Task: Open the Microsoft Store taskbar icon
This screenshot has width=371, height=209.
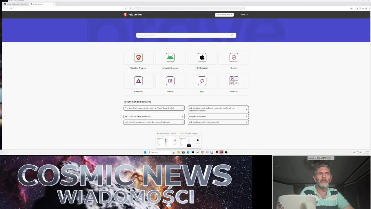Action: pos(183,152)
